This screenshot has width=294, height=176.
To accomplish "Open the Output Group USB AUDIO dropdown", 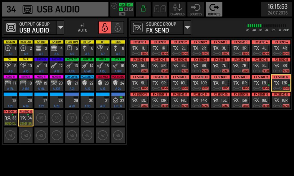I will coord(60,28).
